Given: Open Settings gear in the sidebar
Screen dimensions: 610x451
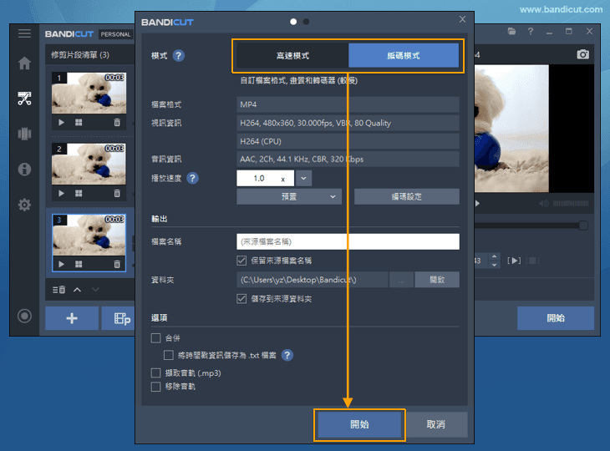Looking at the screenshot, I should 24,205.
